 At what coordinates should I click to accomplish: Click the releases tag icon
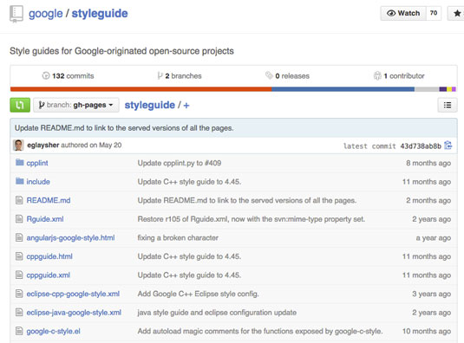[269, 75]
